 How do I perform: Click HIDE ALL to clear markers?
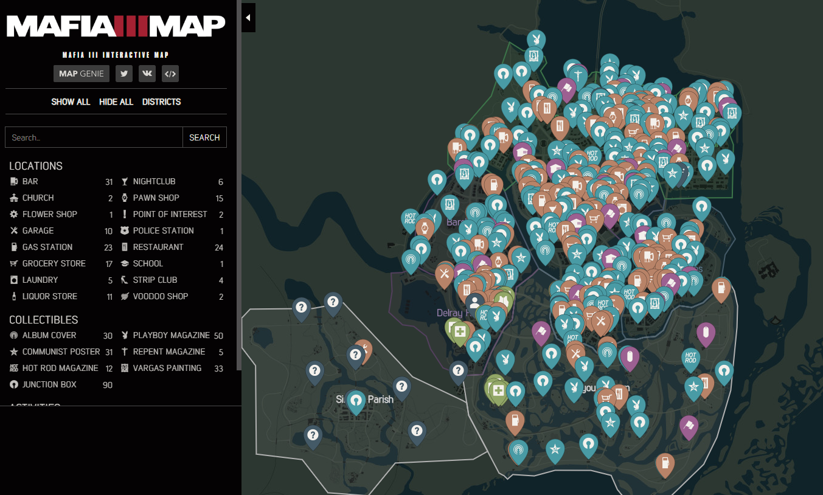pyautogui.click(x=116, y=102)
